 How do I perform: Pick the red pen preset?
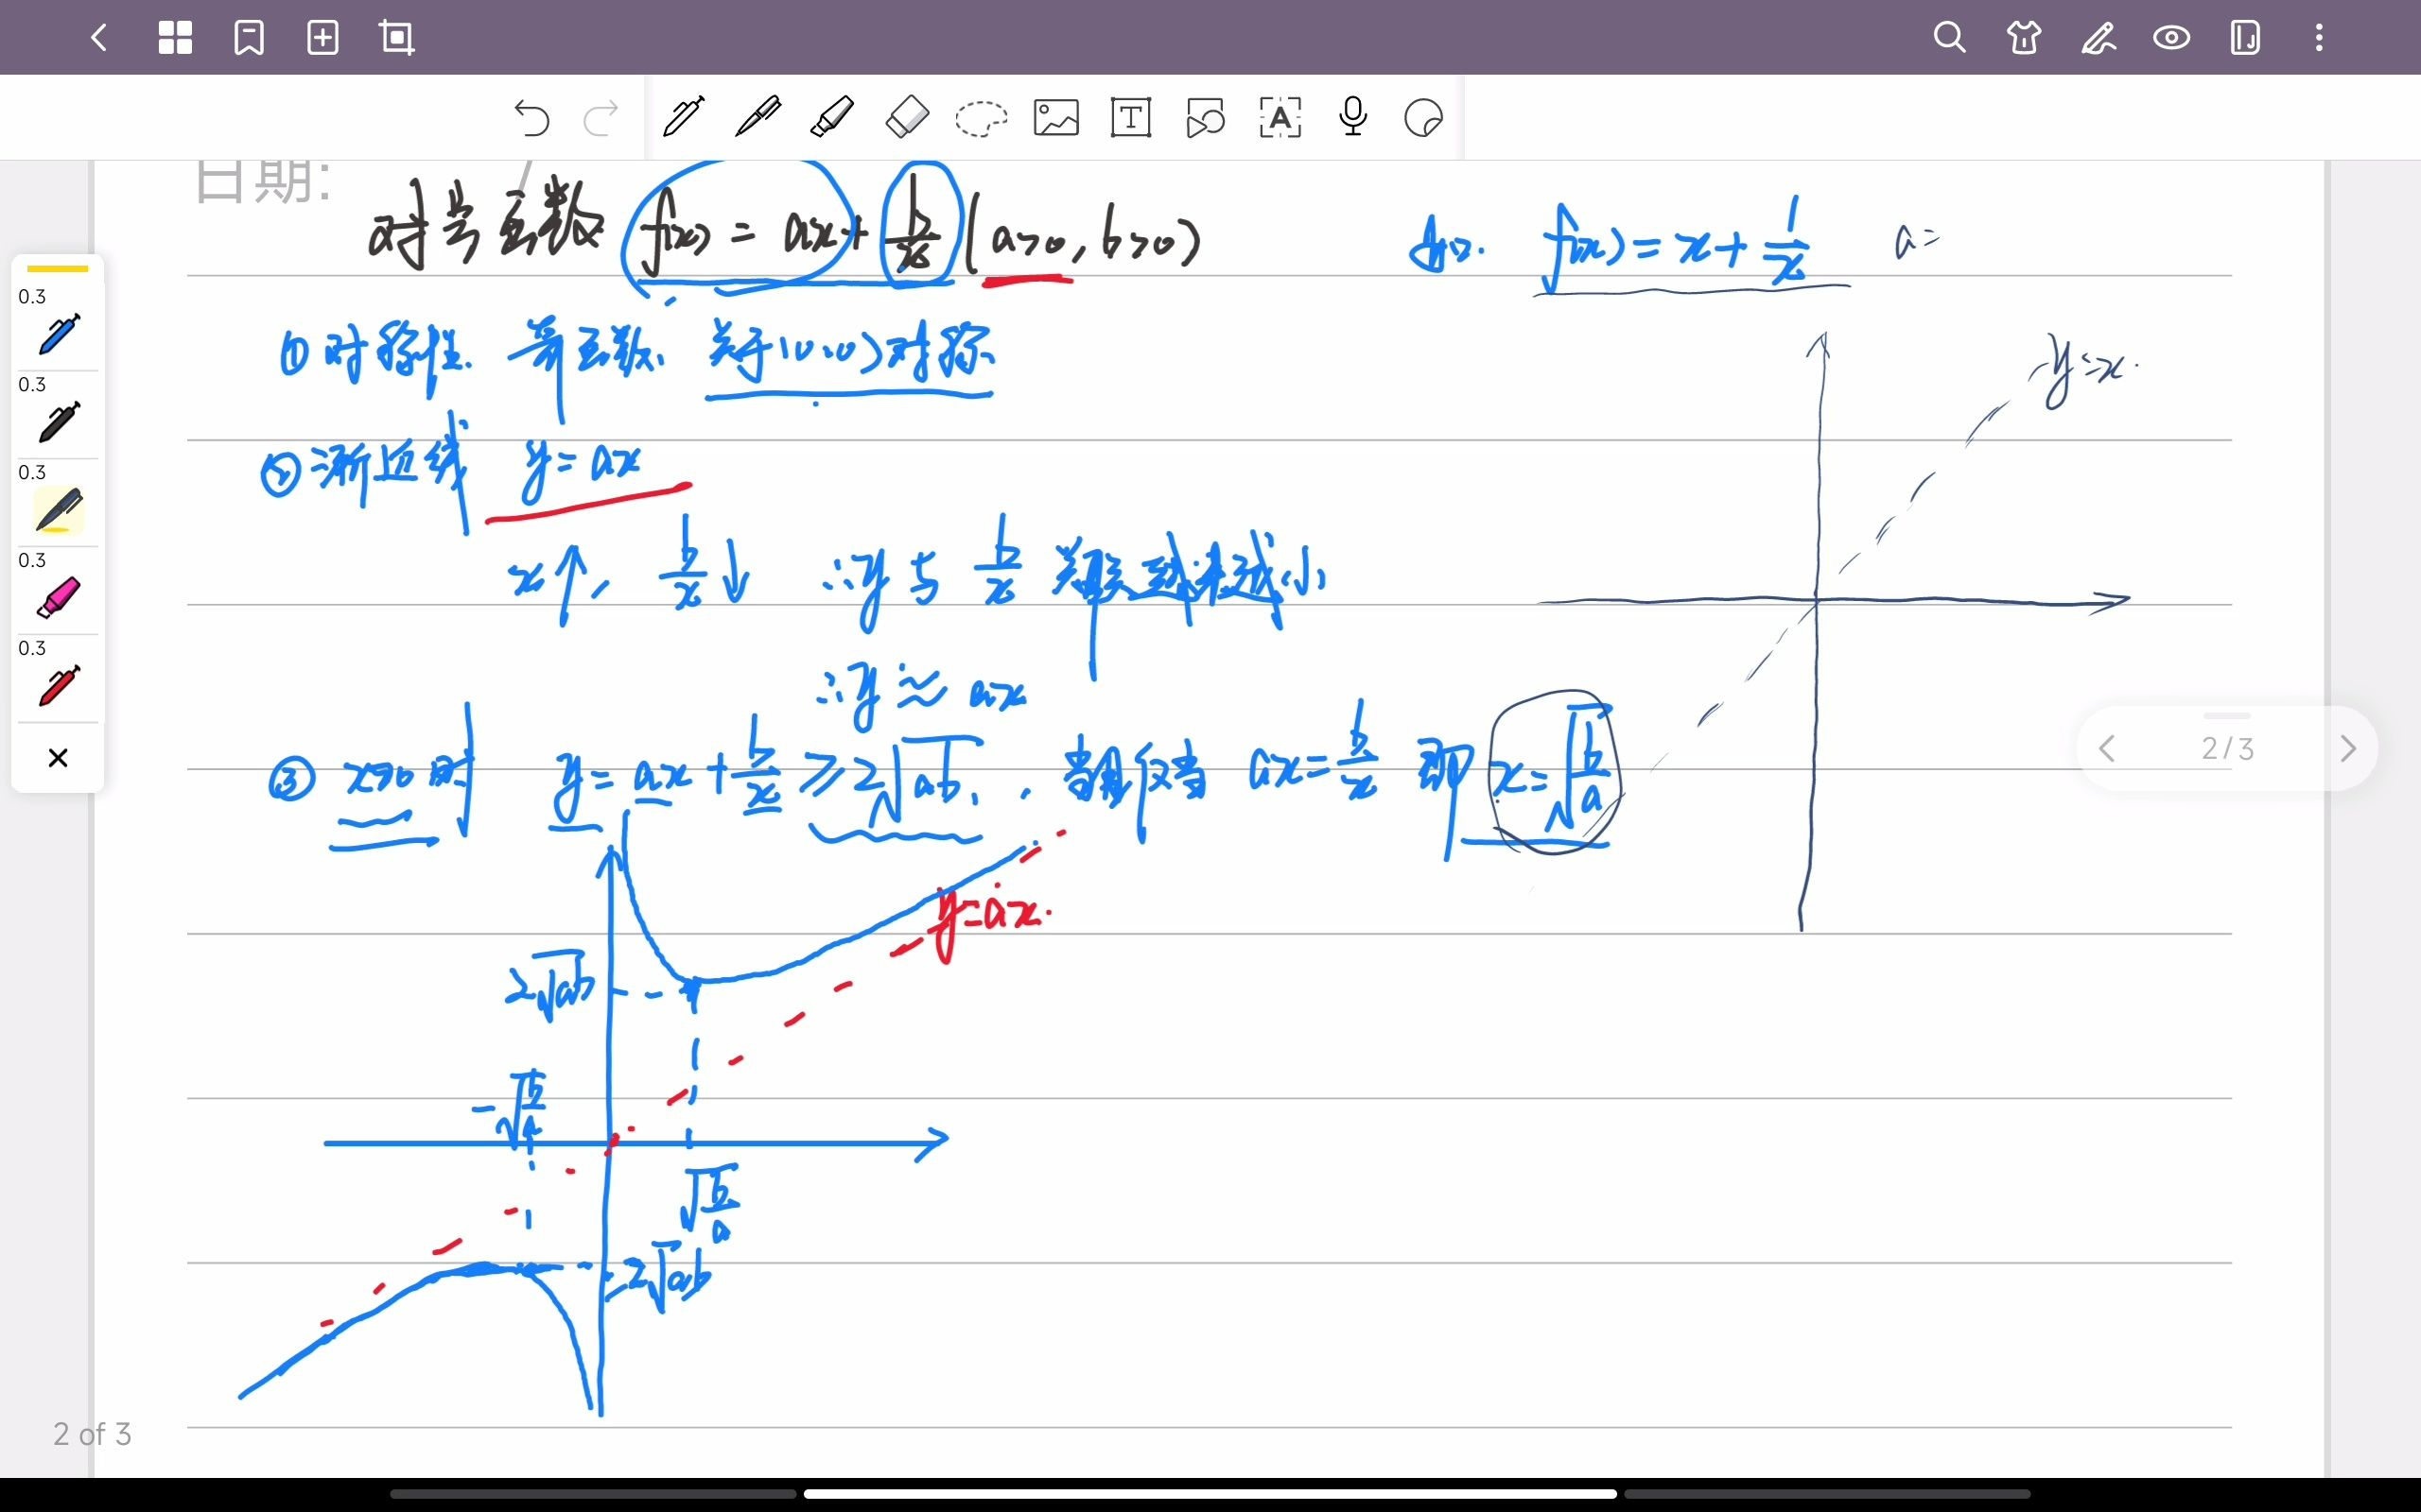point(58,686)
